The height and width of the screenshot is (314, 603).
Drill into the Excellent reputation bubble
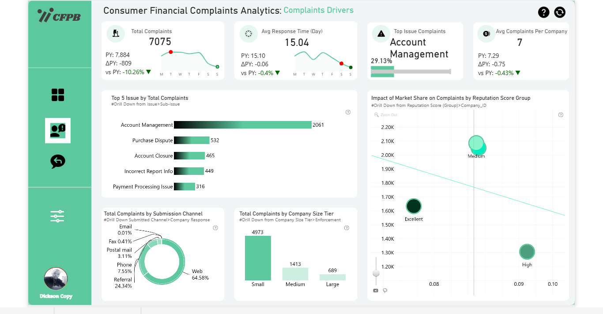coord(414,206)
